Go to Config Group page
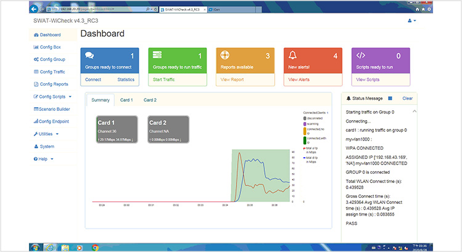 coord(52,60)
